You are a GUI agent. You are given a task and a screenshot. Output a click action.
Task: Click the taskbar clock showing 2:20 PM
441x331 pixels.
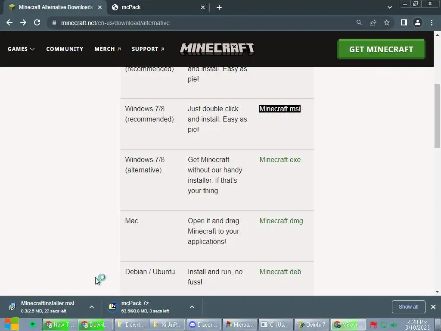pos(417,325)
